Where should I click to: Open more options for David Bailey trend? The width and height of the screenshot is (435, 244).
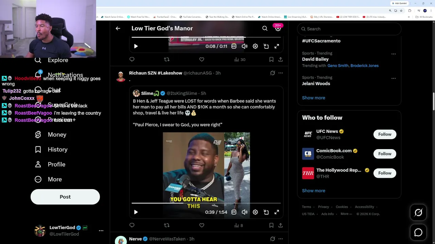point(394,54)
